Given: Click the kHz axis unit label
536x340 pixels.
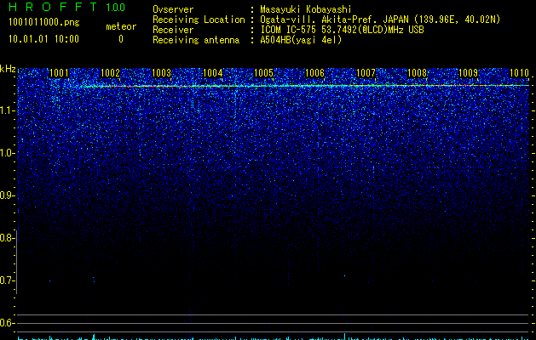Looking at the screenshot, I should point(8,69).
